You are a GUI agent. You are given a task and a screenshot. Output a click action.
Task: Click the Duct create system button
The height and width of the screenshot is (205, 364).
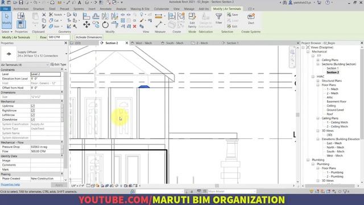click(x=251, y=19)
